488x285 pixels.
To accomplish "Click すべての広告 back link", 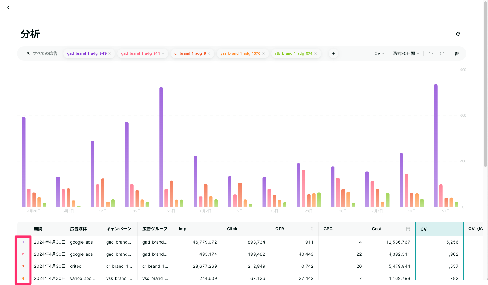I will [42, 53].
